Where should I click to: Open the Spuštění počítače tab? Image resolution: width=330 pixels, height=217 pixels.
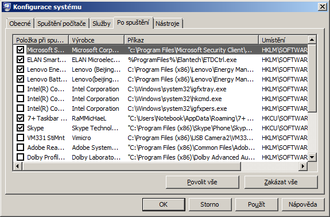61,24
